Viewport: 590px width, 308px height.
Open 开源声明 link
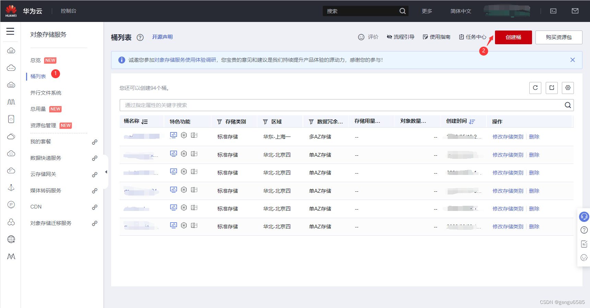click(x=162, y=37)
